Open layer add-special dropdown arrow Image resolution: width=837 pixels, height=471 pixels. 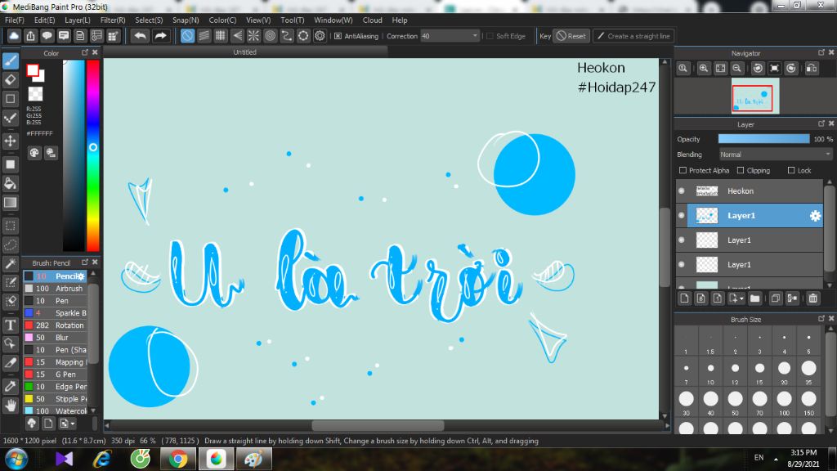pos(736,298)
